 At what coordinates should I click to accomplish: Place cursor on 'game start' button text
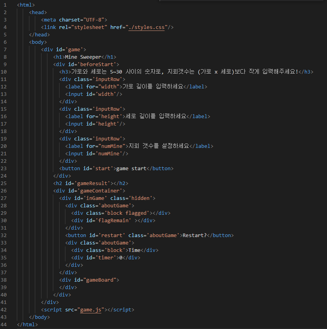point(131,169)
